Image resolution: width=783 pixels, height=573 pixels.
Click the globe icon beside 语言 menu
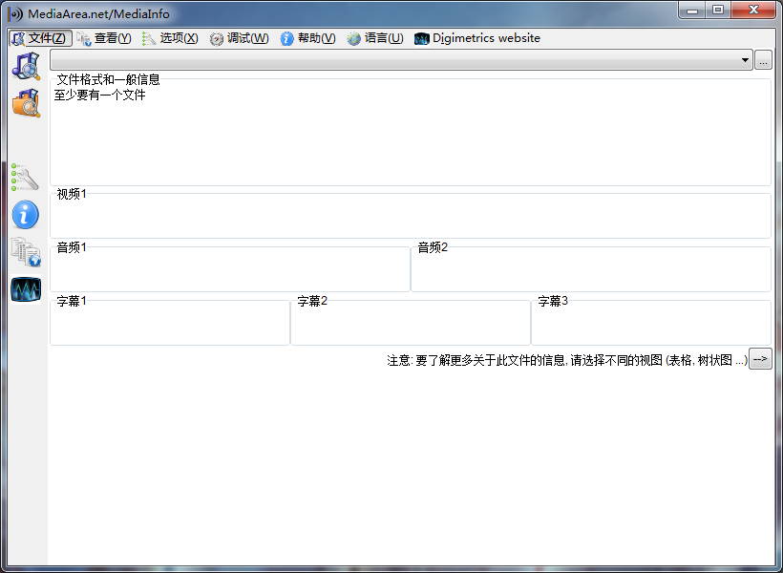(353, 38)
